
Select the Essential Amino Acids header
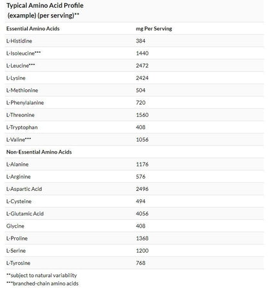(33, 29)
